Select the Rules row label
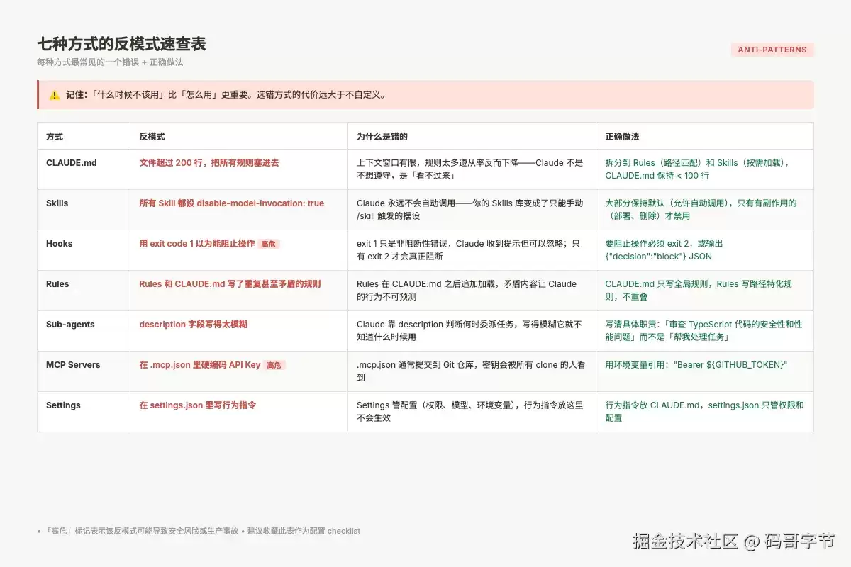 pos(57,283)
